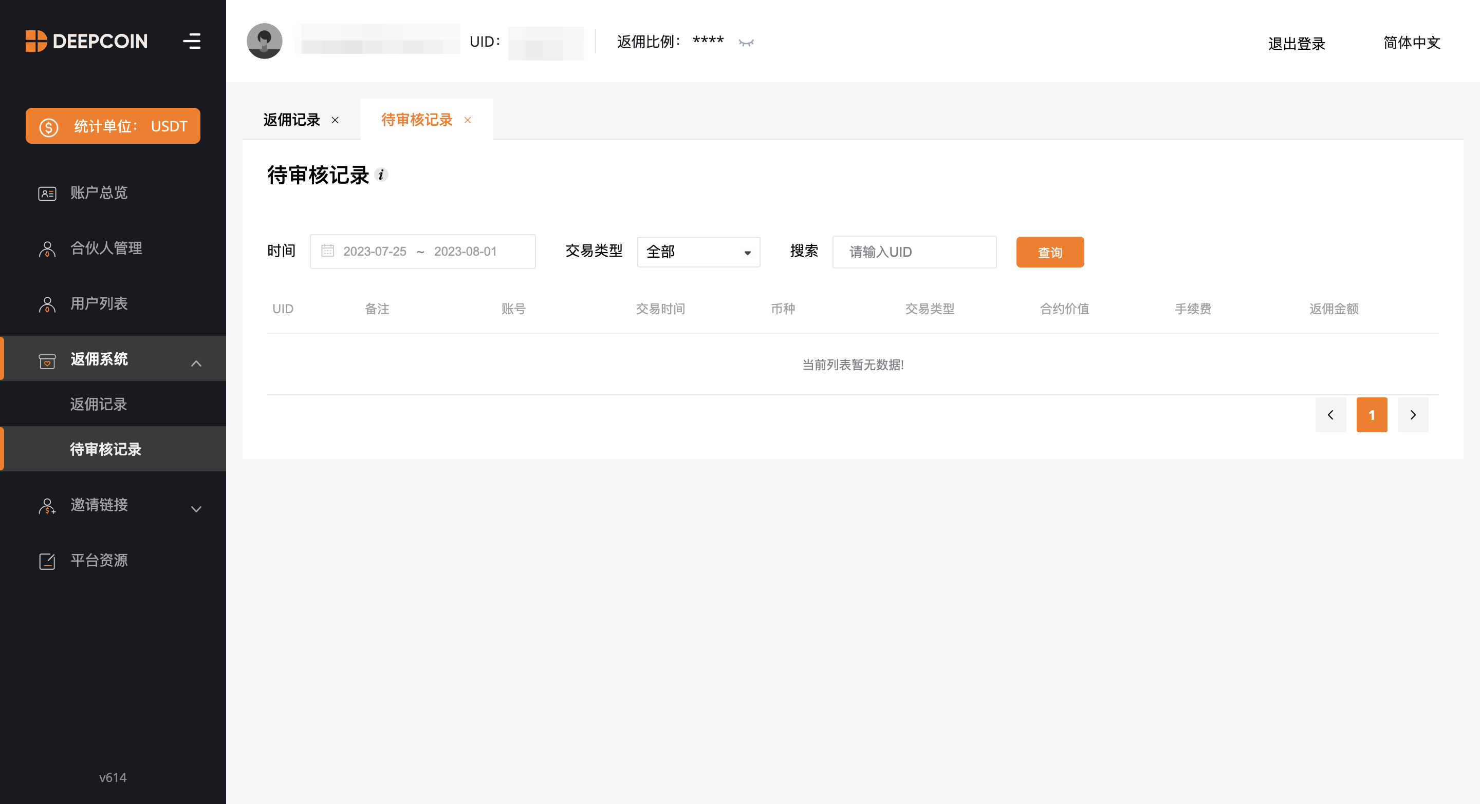Viewport: 1480px width, 804px height.
Task: Close the 待审核记录 tab
Action: tap(468, 120)
